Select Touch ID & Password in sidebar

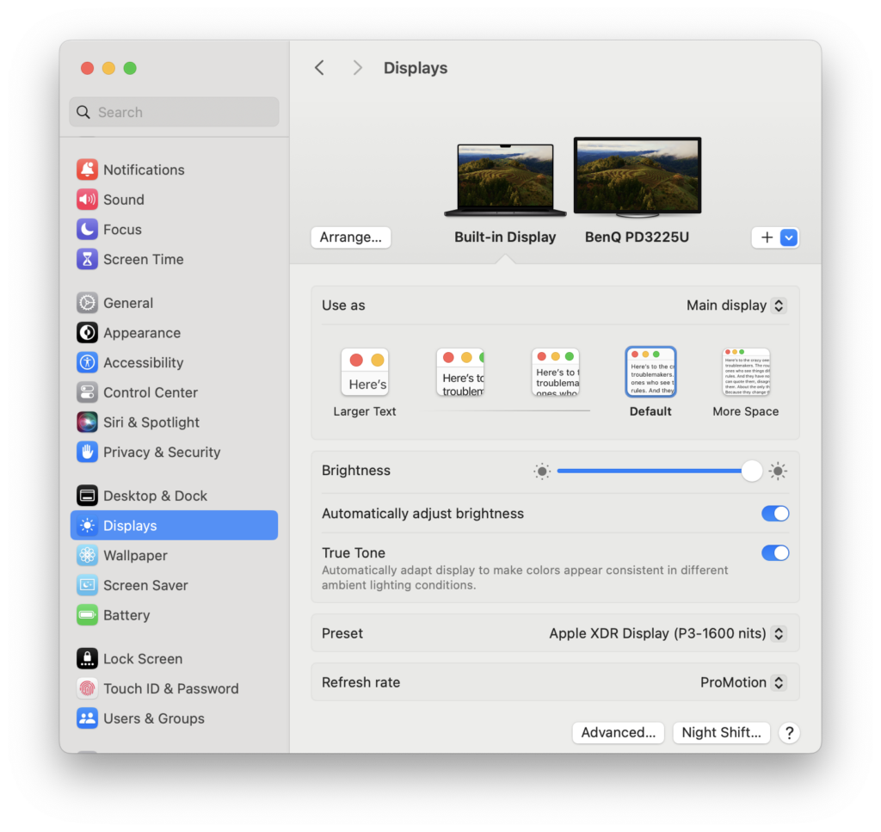click(x=174, y=688)
